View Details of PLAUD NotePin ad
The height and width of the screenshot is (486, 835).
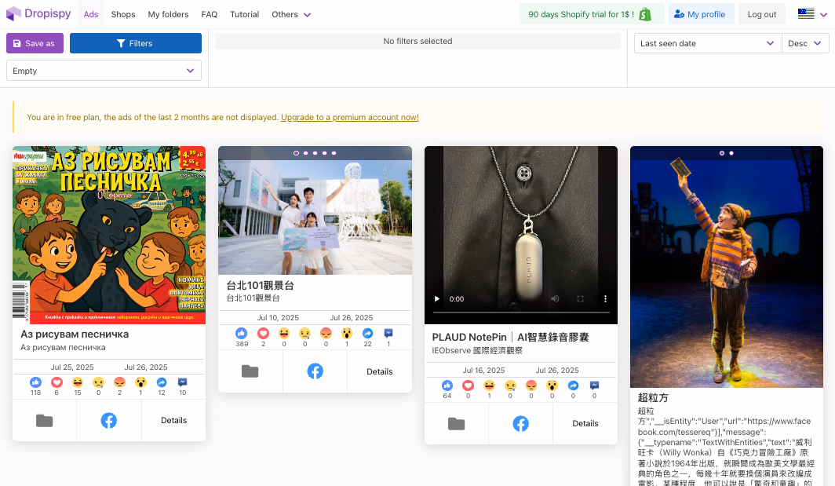click(585, 424)
